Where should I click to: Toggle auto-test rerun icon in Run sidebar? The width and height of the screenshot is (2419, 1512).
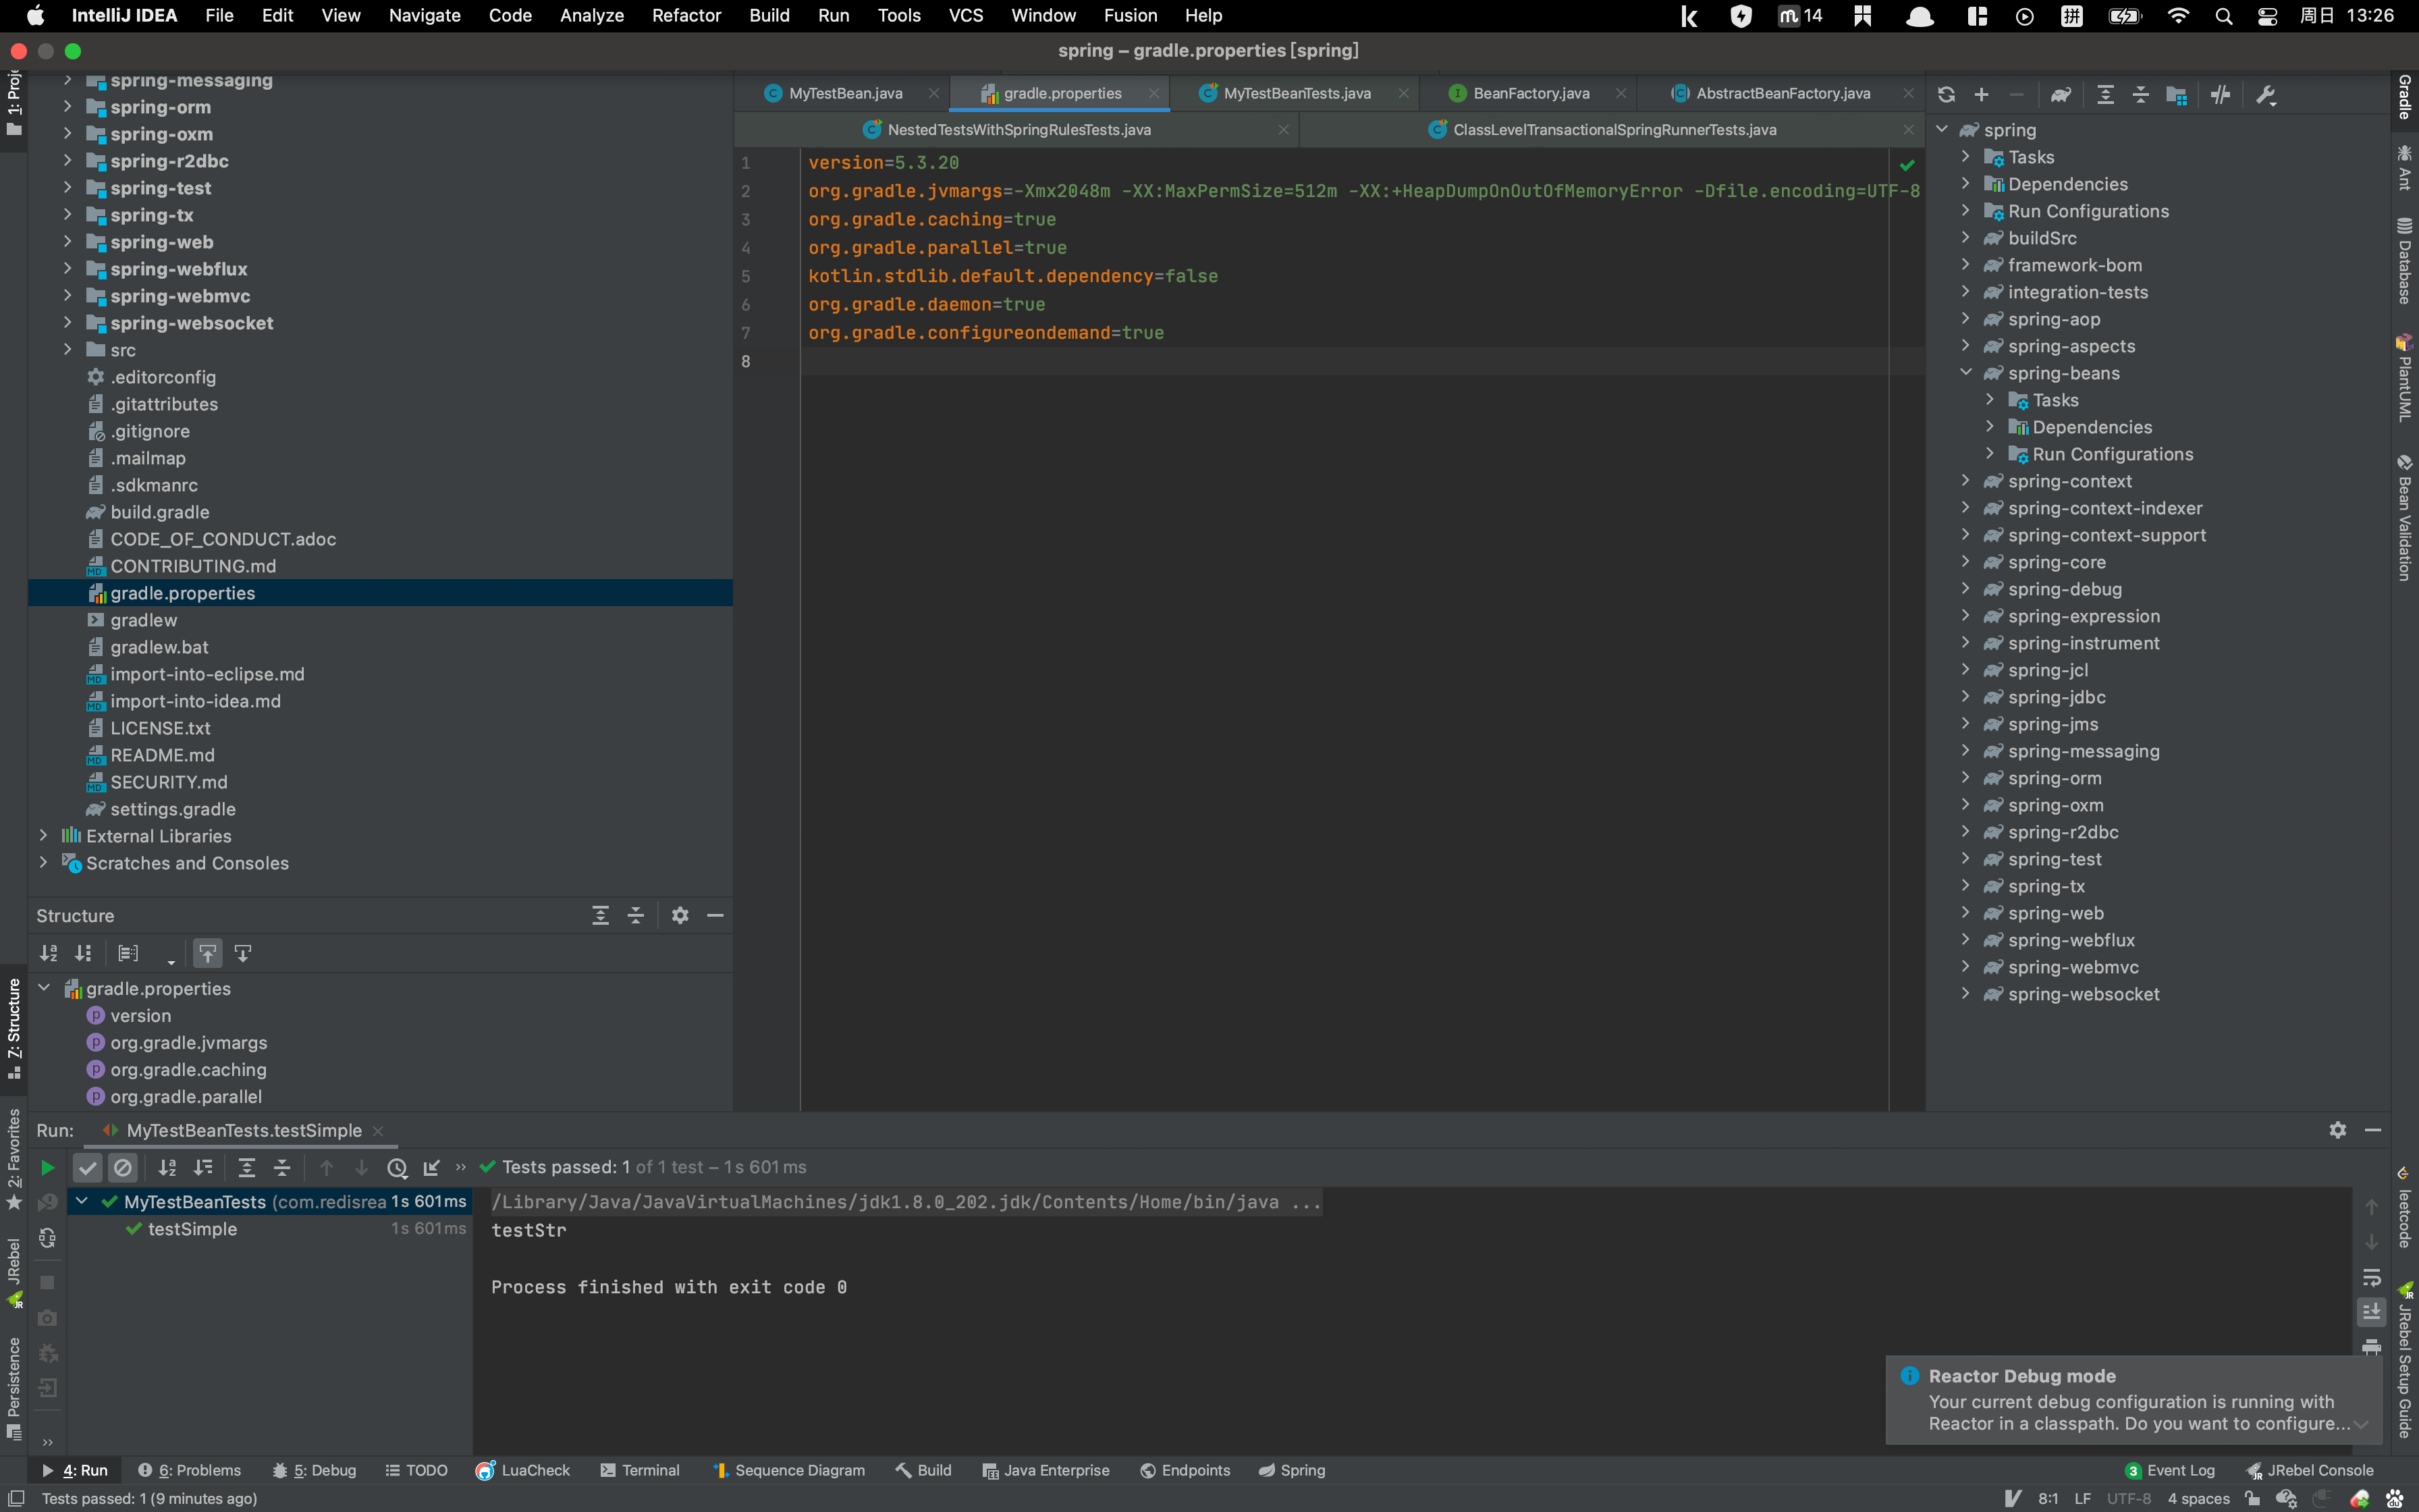(x=47, y=1238)
